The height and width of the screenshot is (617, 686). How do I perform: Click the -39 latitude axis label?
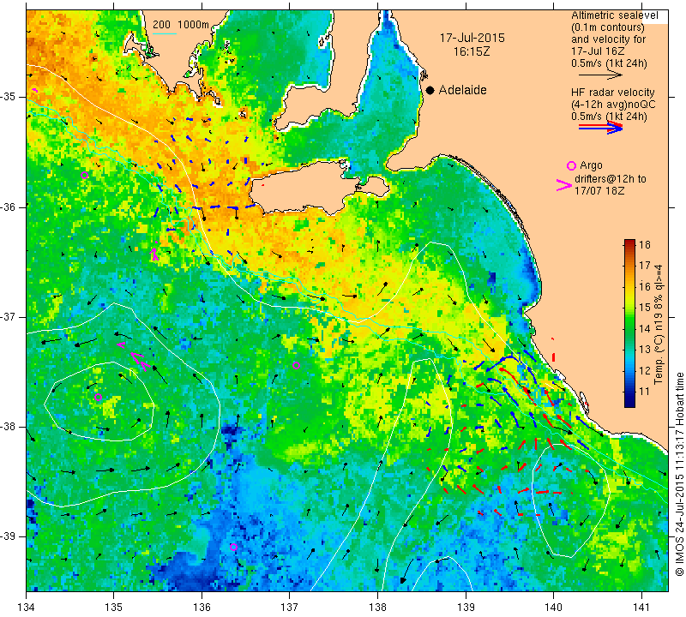8,536
